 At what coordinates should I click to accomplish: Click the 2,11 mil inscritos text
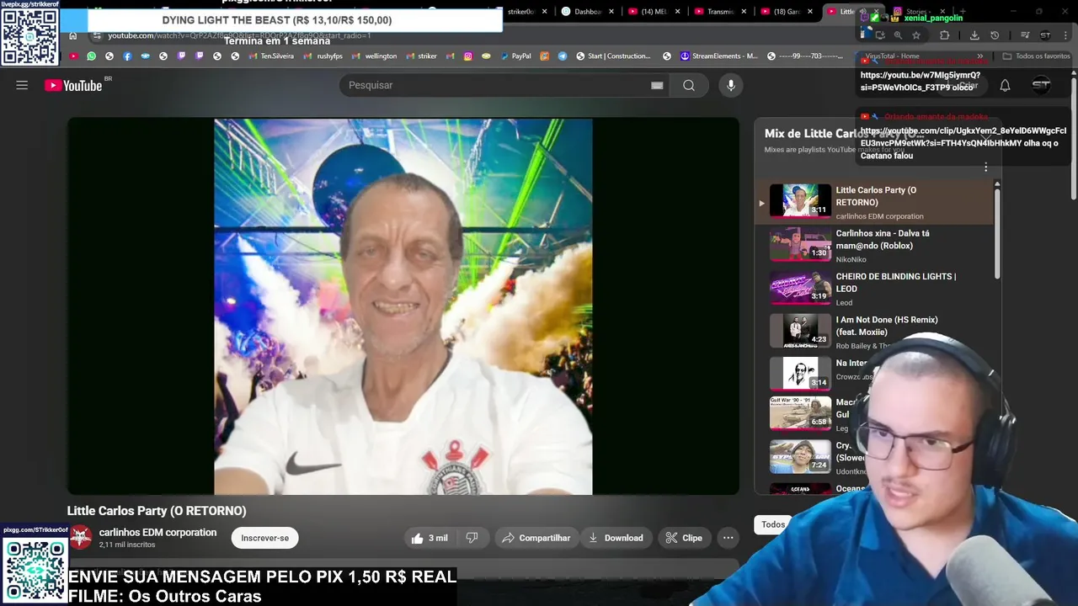point(127,545)
